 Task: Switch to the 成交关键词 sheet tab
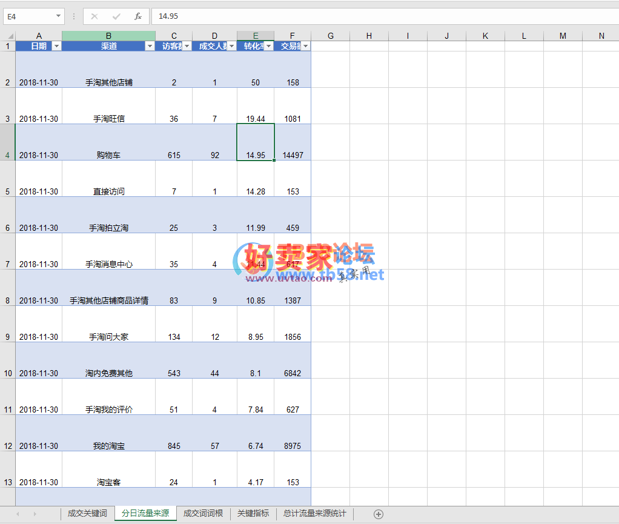[87, 513]
